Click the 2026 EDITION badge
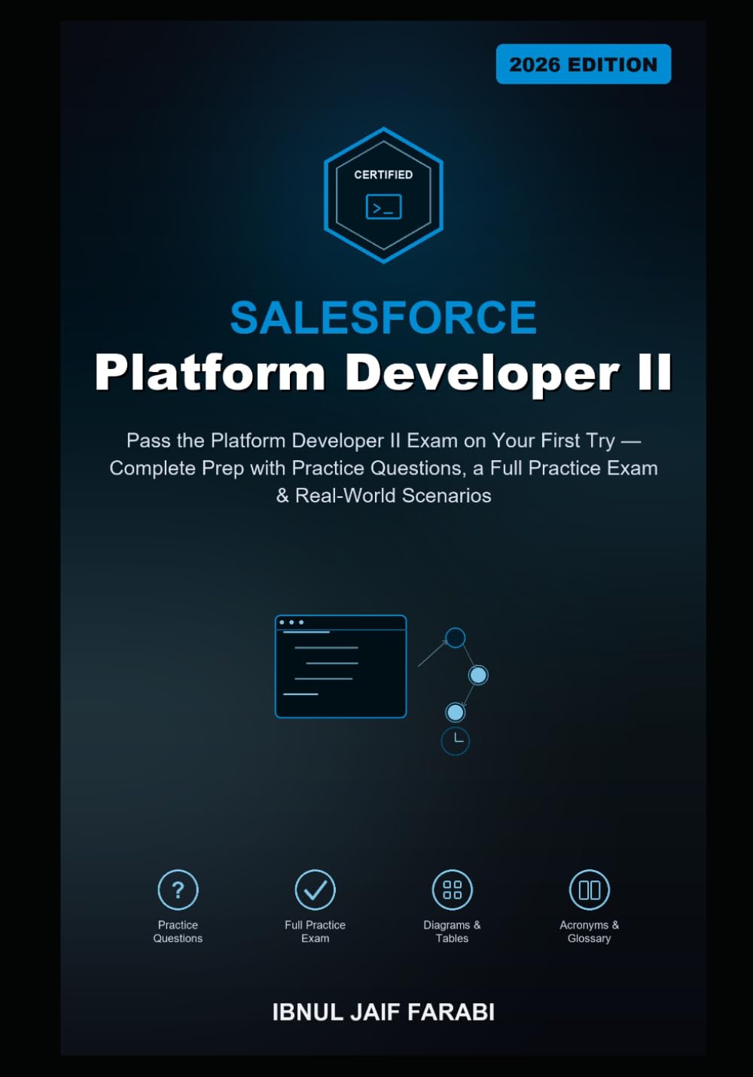This screenshot has height=1077, width=753. pos(584,64)
